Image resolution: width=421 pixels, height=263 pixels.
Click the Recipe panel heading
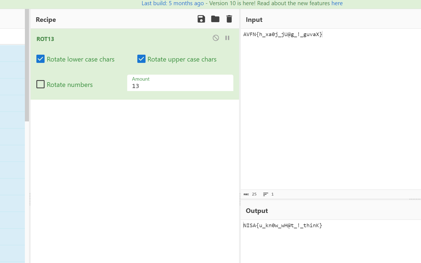[46, 20]
